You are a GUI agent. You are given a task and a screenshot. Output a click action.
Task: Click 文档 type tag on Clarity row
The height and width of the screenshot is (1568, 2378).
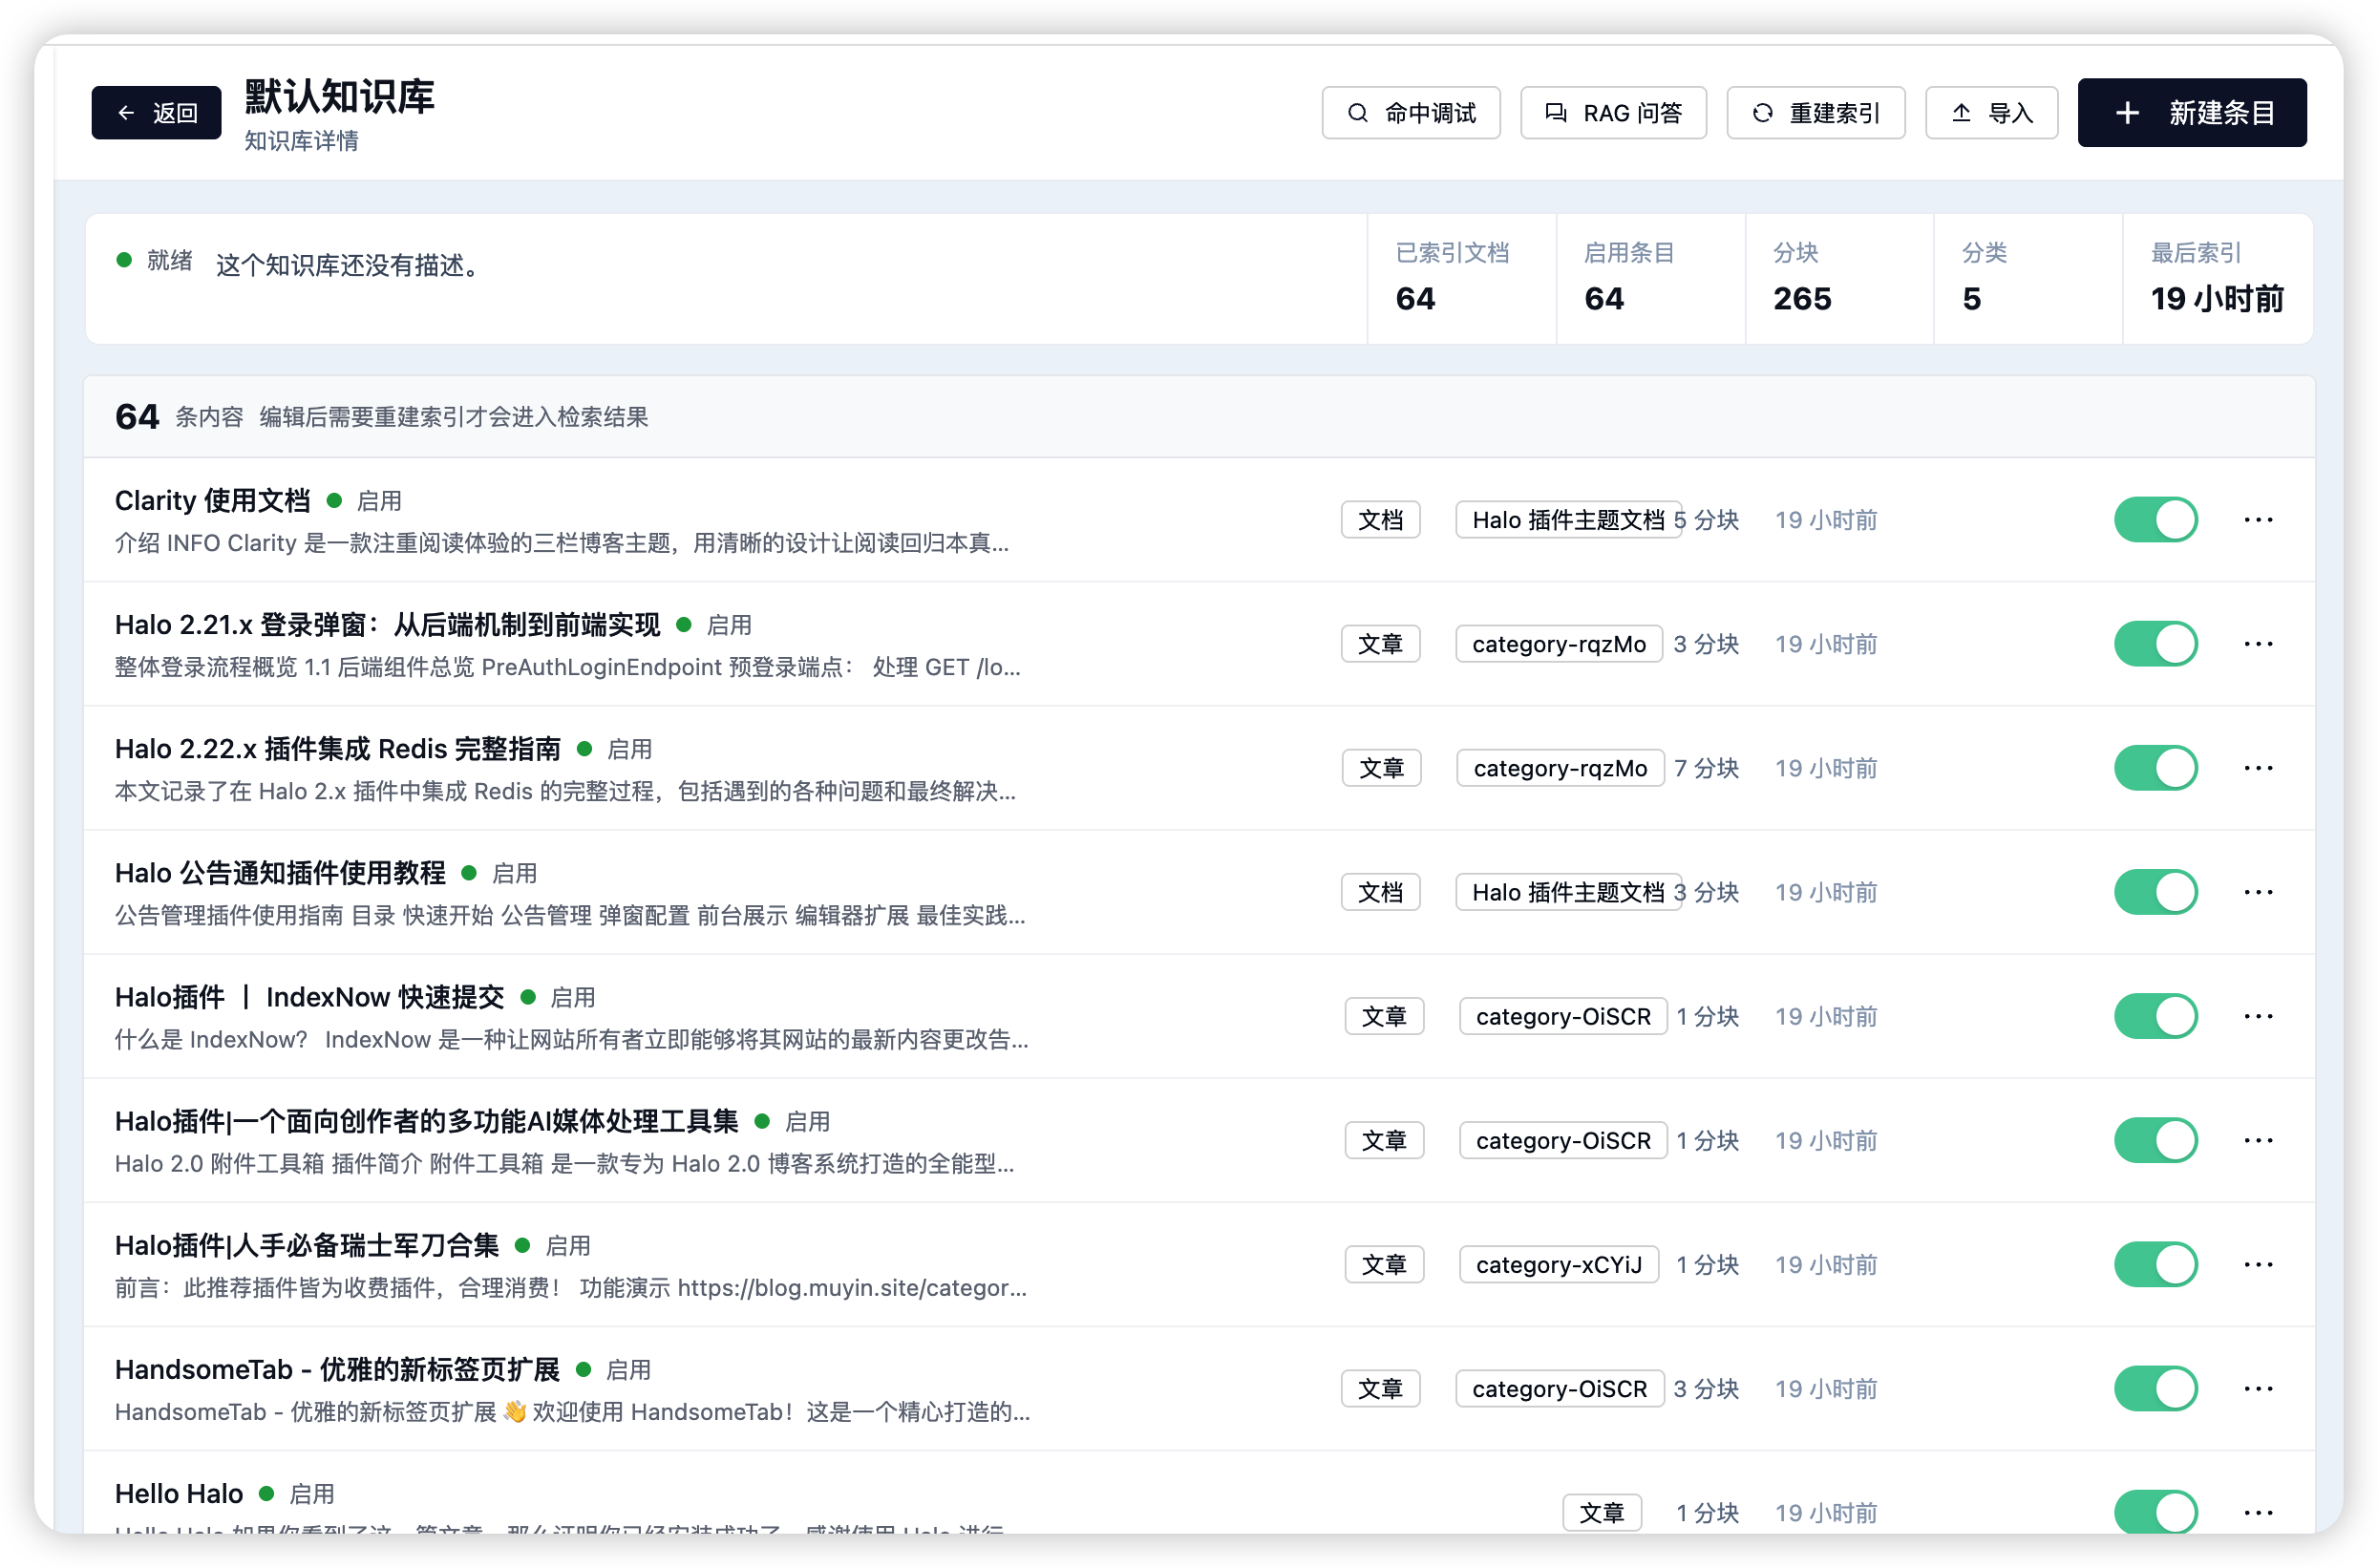point(1380,520)
